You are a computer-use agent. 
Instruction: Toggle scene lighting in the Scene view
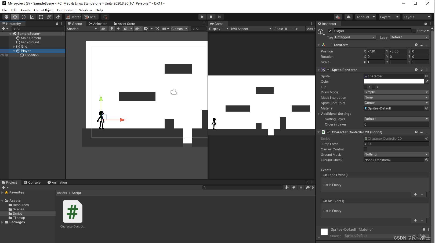[x=112, y=29]
